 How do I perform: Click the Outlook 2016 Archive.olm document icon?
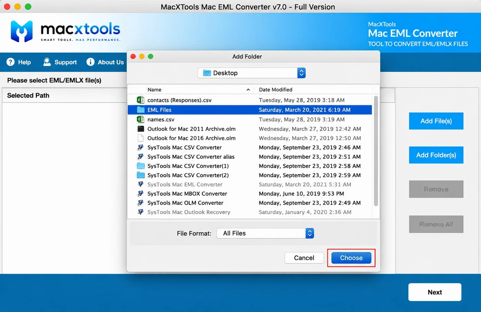click(x=141, y=138)
